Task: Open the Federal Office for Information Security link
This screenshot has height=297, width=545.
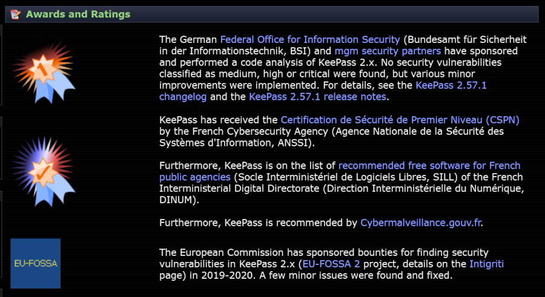Action: point(310,39)
